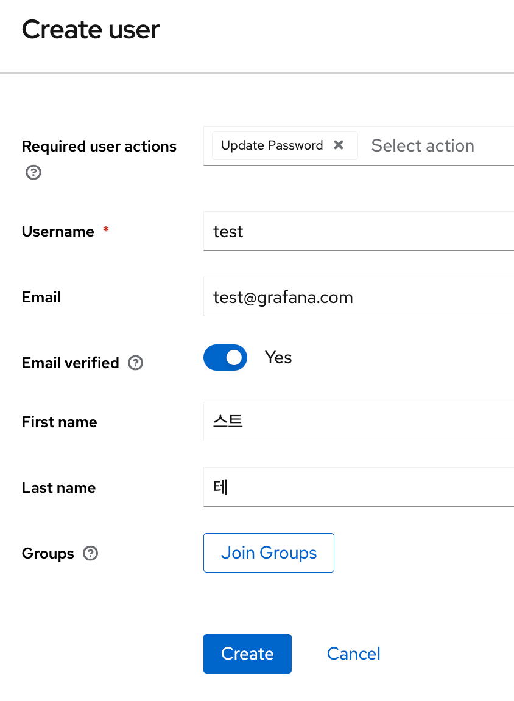Focus the Email input field

tap(359, 297)
